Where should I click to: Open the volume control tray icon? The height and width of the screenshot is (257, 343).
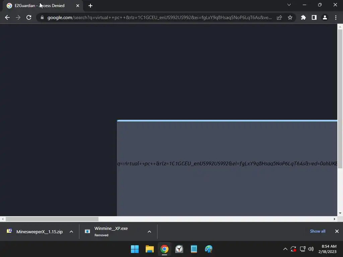[311, 249]
